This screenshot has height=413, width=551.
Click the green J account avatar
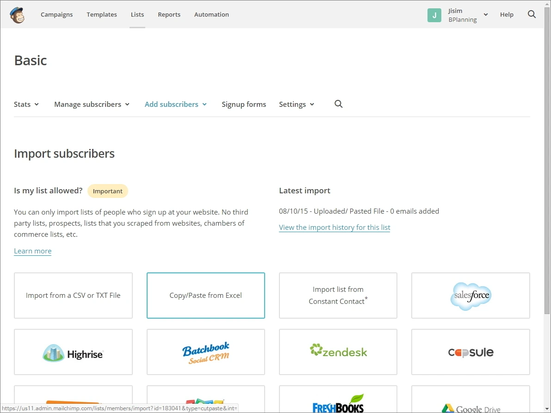coord(434,15)
